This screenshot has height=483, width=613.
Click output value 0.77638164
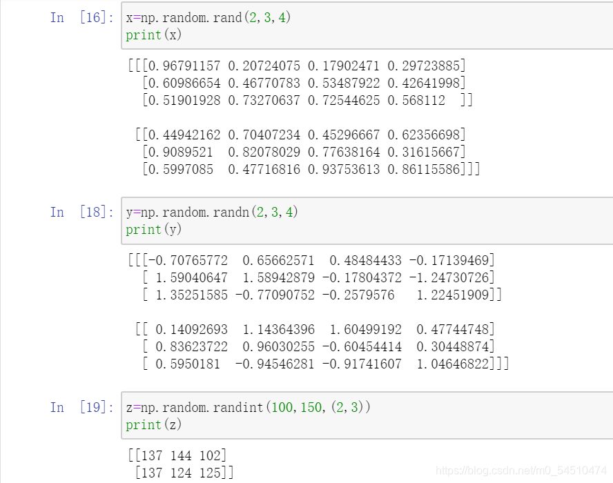coord(344,152)
